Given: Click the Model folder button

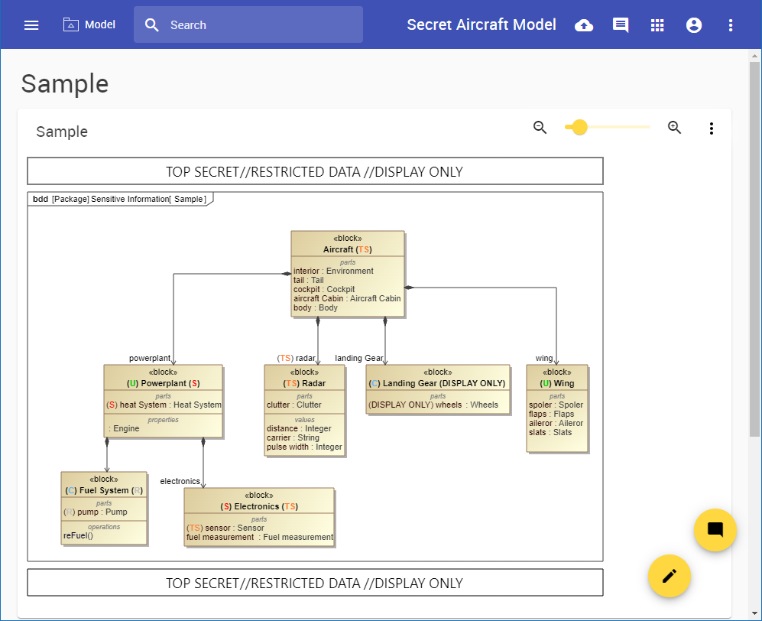Looking at the screenshot, I should pyautogui.click(x=89, y=25).
